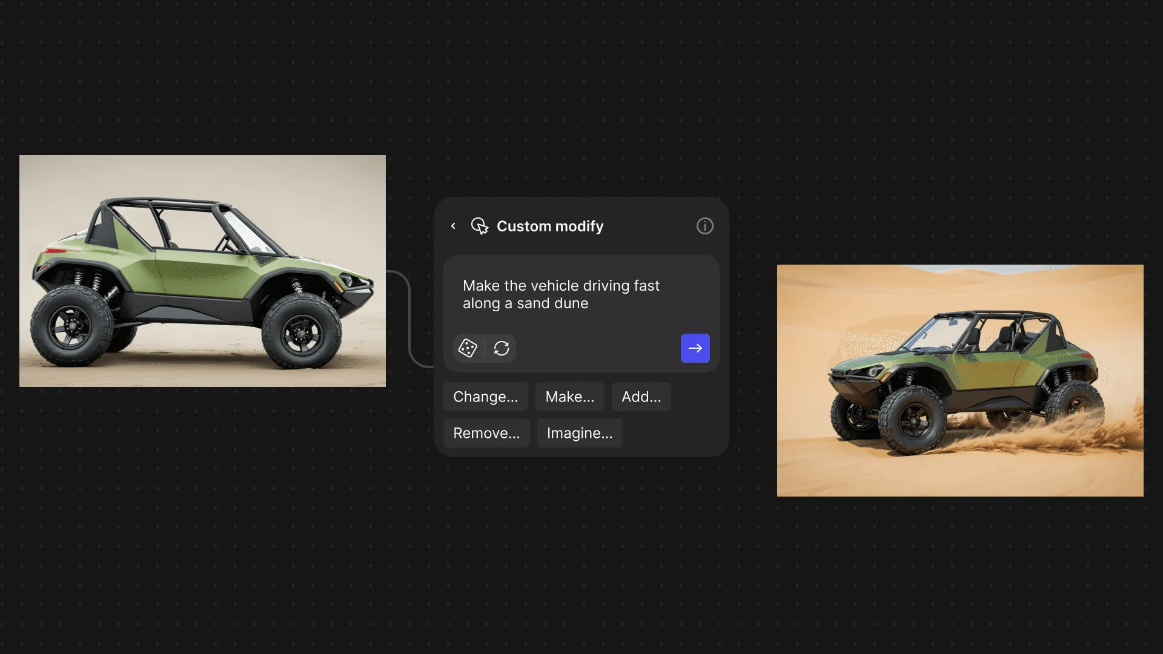The height and width of the screenshot is (654, 1163).
Task: Submit prompt with the blue arrow button
Action: [x=695, y=348]
